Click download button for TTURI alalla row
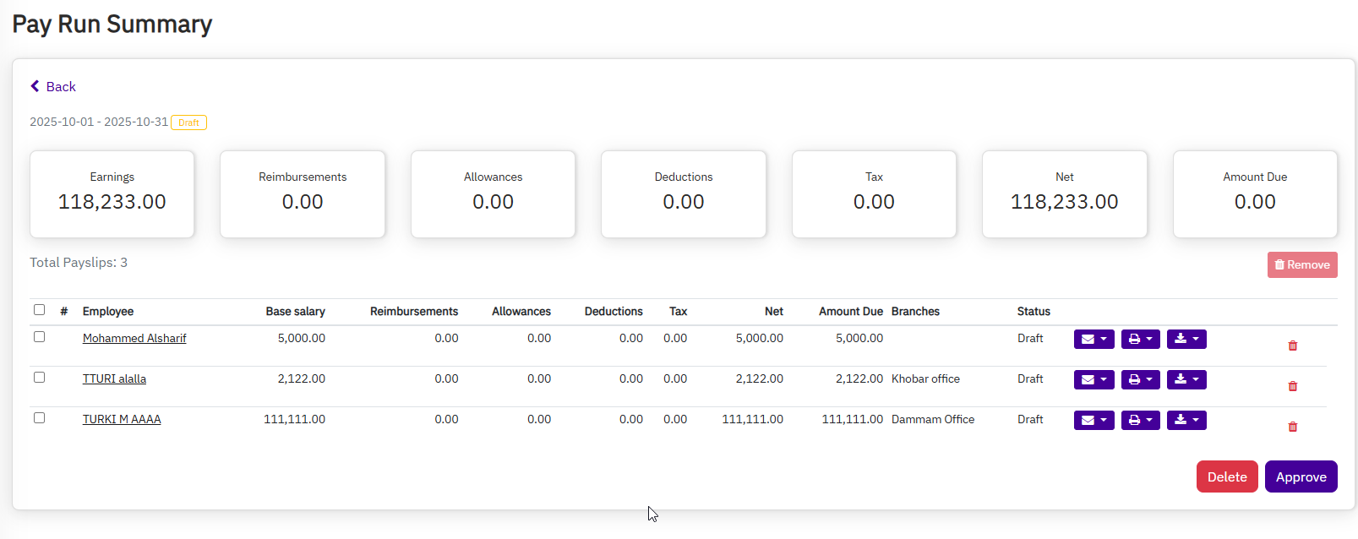The image size is (1358, 539). click(1186, 379)
